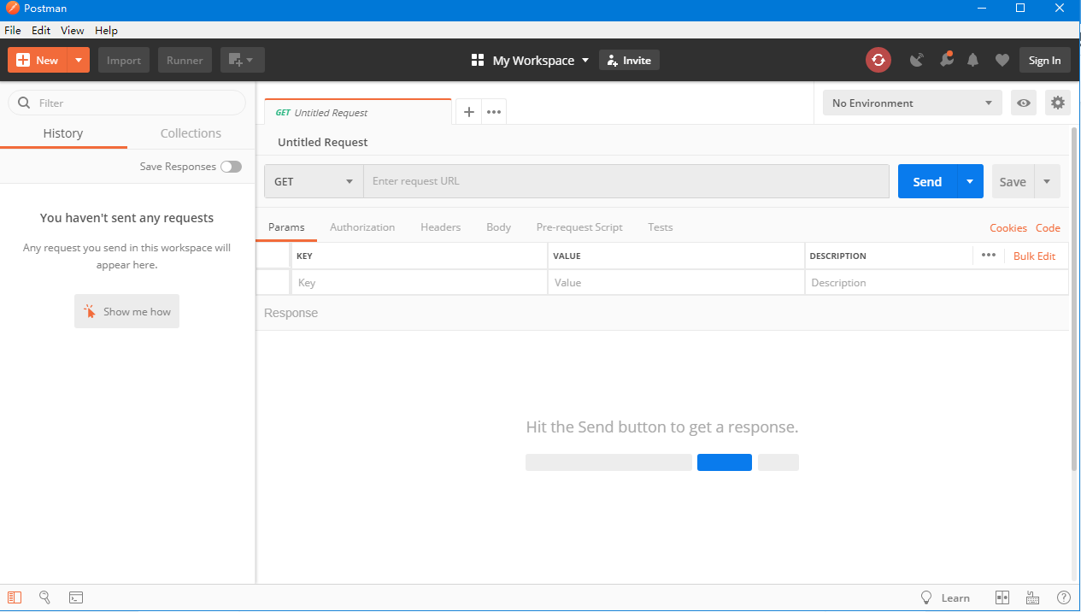
Task: Click the sync status icon
Action: [878, 60]
